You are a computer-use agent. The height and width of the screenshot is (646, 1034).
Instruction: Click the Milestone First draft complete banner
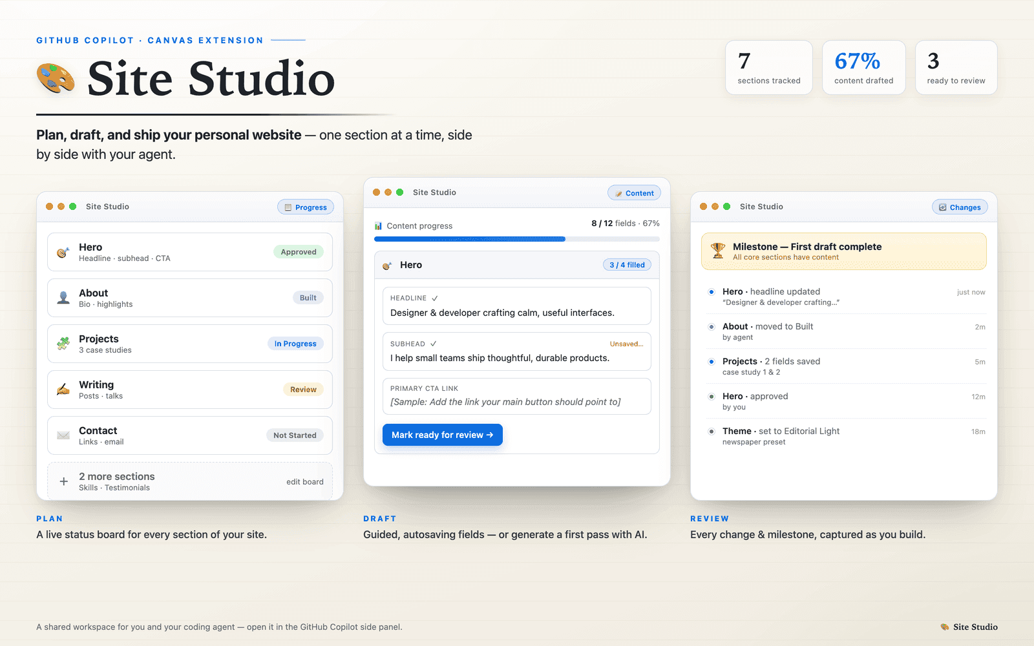844,251
